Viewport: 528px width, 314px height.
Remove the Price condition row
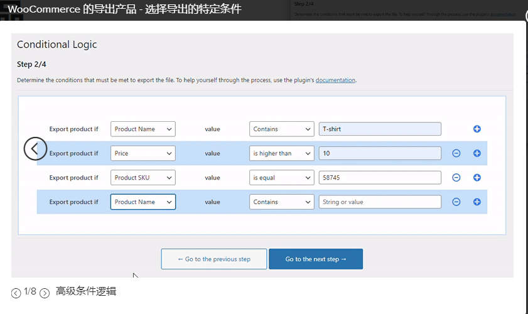pos(456,153)
